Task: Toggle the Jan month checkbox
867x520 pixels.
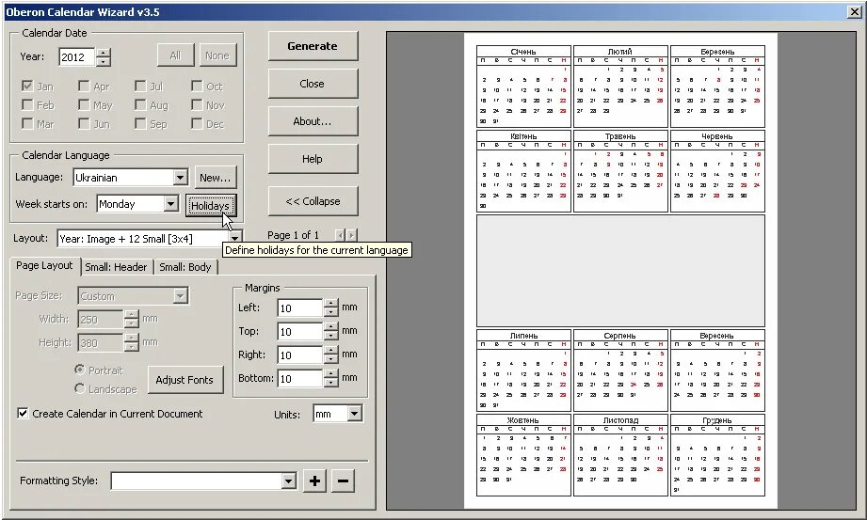Action: click(27, 86)
